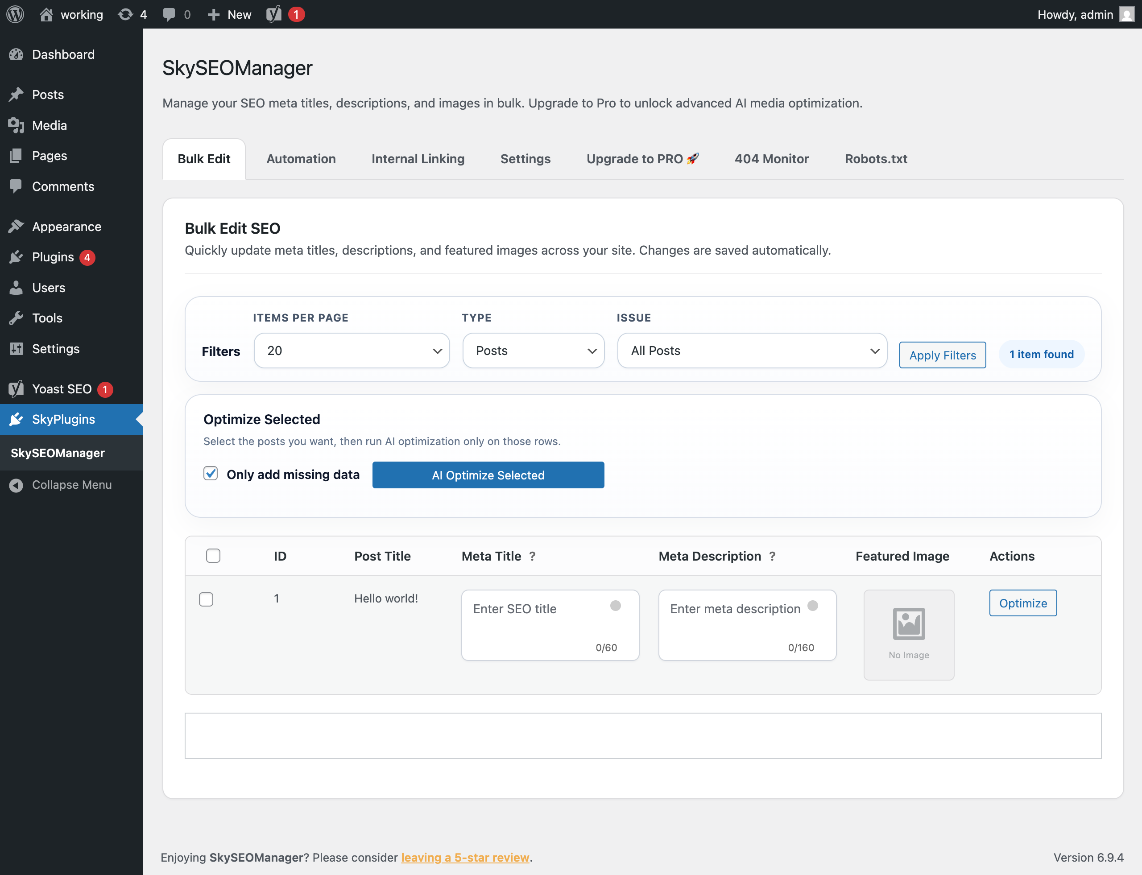Uncheck Only add missing data
Viewport: 1142px width, 875px height.
pos(211,474)
